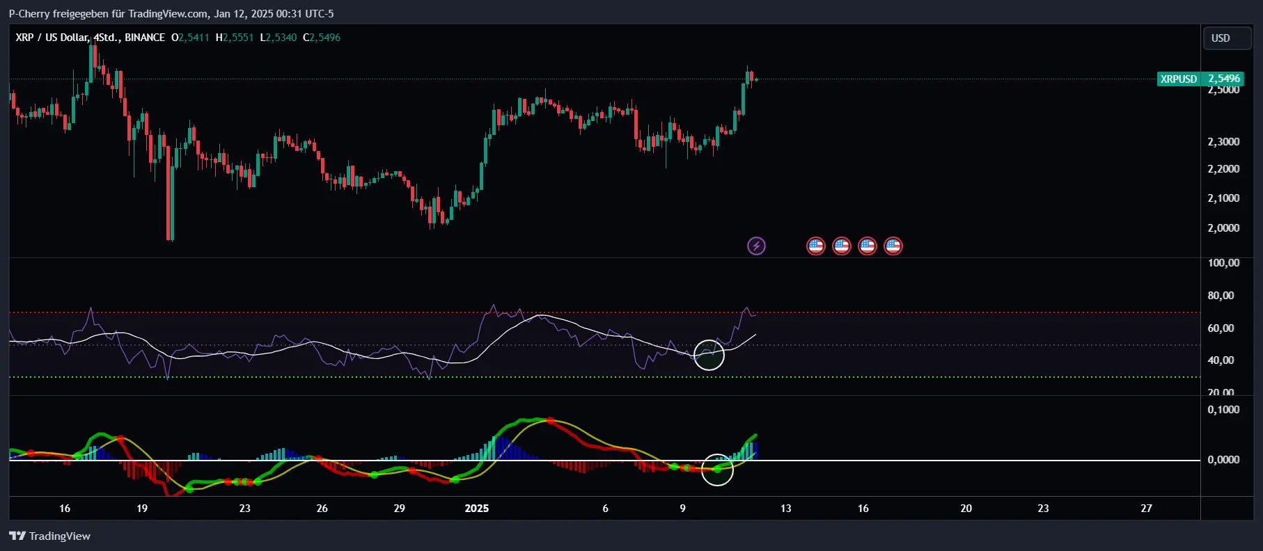Click the close value C2,5496
Screen dimensions: 1263x551
pyautogui.click(x=322, y=38)
